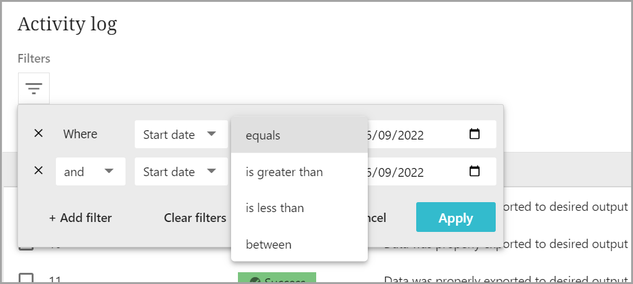Screen dimensions: 633x284
Task: Open the filter list icon button
Action: (x=34, y=89)
